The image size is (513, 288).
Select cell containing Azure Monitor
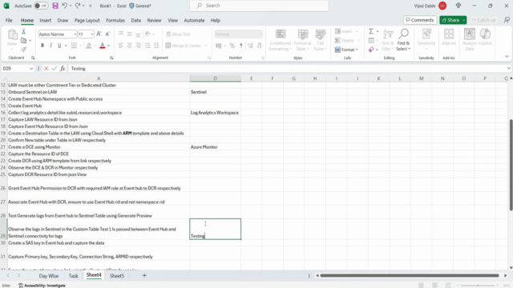tap(216, 147)
